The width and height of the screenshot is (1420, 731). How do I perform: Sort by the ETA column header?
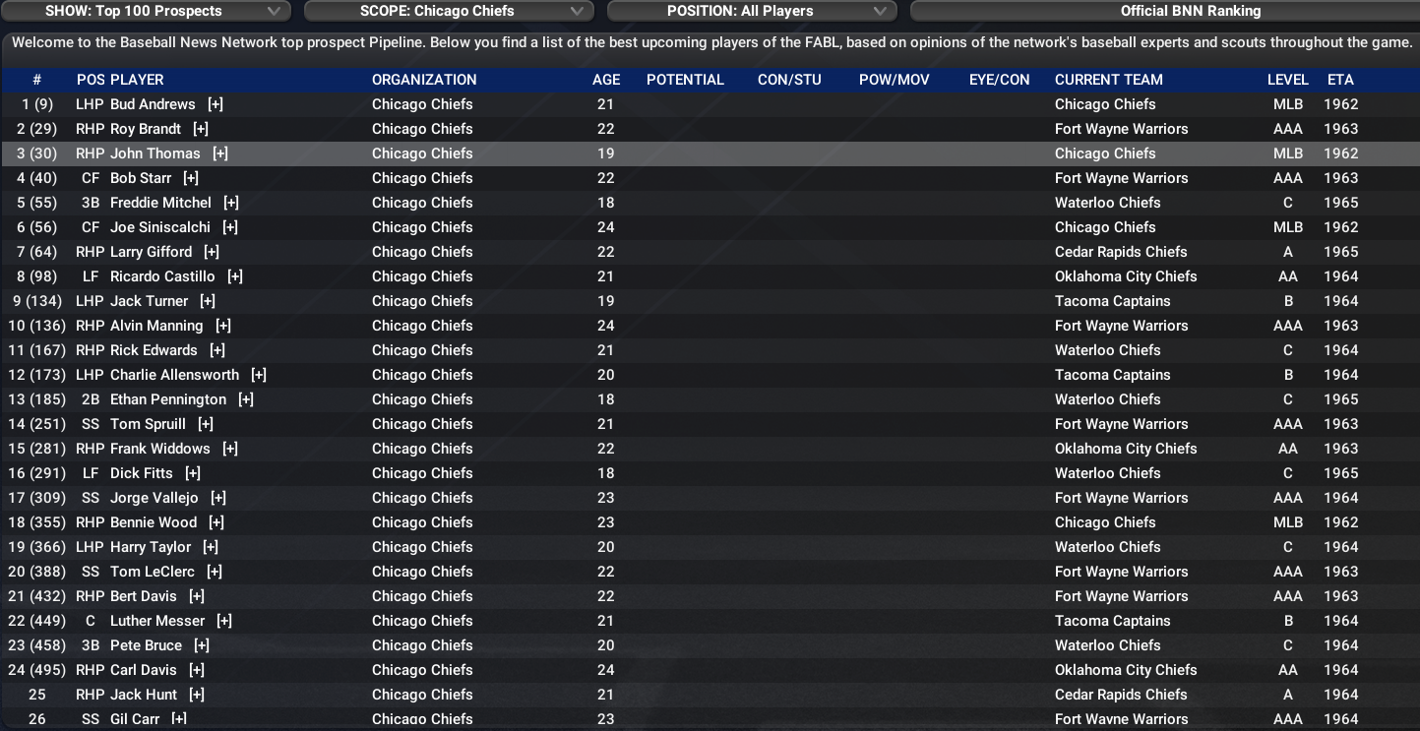coord(1341,80)
